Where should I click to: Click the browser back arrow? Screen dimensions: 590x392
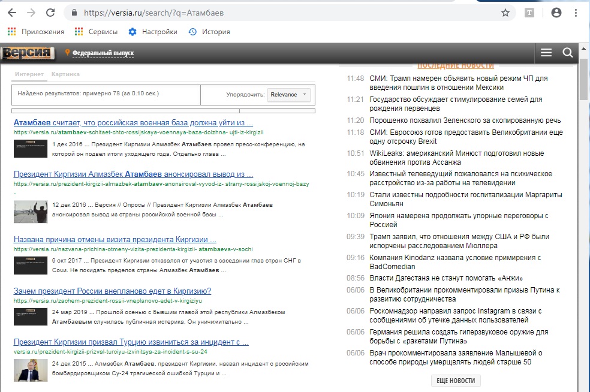point(12,13)
